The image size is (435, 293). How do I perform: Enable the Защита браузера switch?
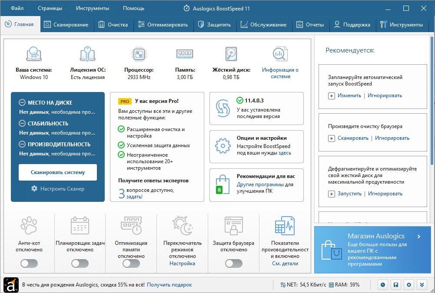pos(234,263)
